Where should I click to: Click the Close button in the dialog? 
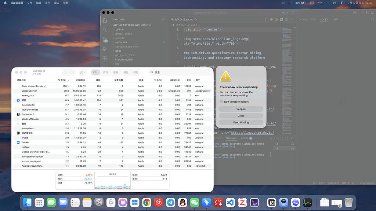tap(241, 116)
